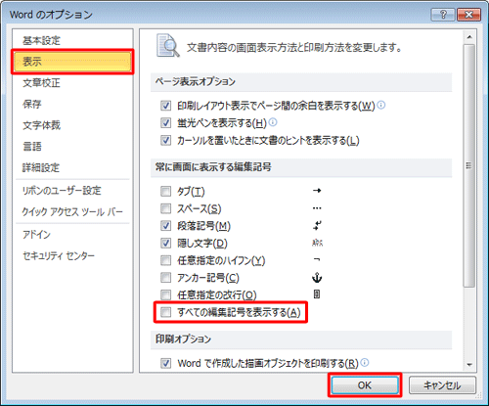
Task: Select the 表示 category
Action: click(x=72, y=62)
